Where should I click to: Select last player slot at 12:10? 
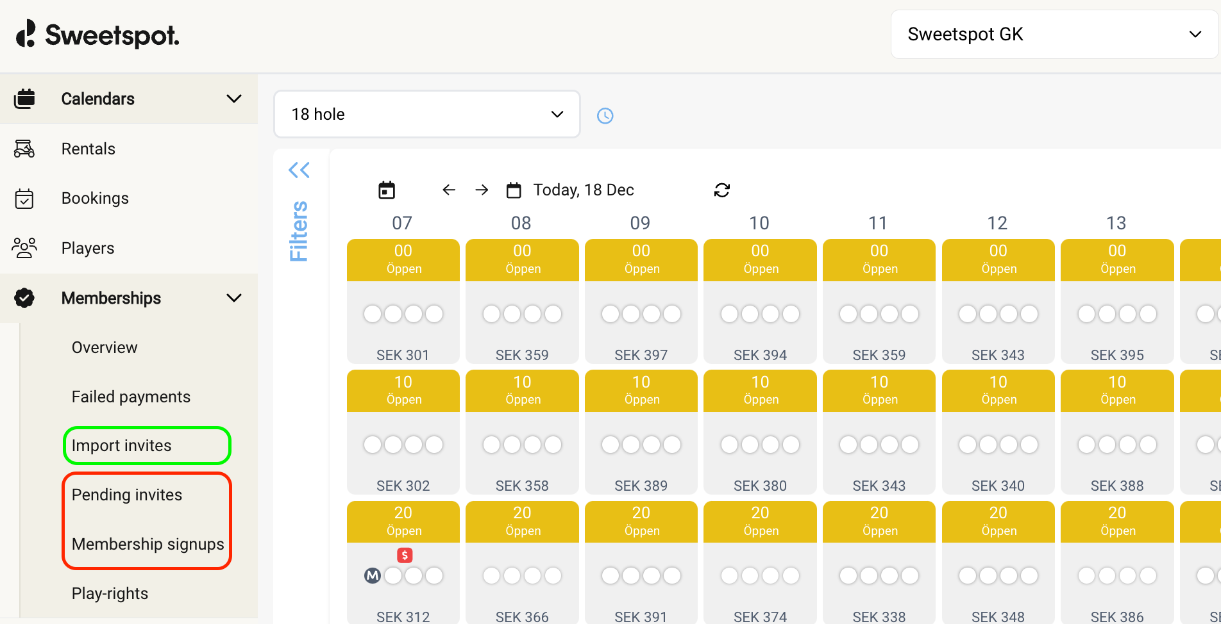(1029, 445)
